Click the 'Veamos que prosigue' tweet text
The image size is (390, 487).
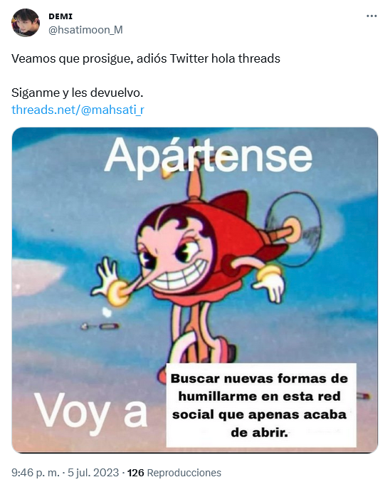tap(146, 58)
